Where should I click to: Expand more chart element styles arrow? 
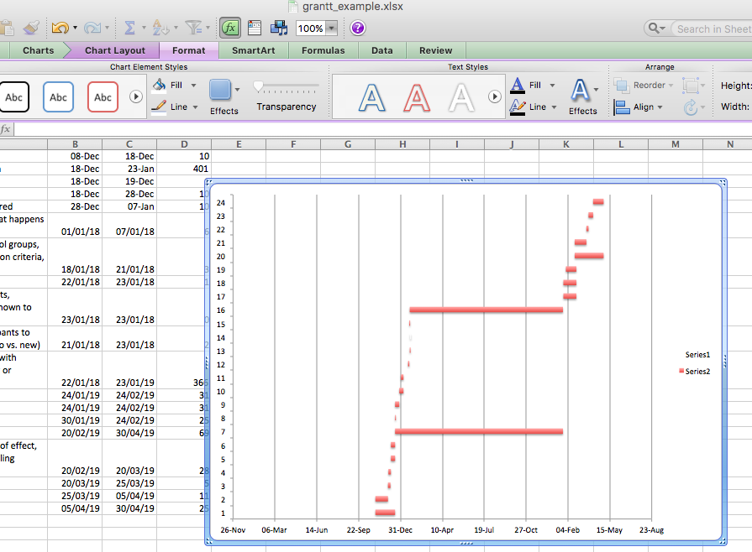pos(136,97)
